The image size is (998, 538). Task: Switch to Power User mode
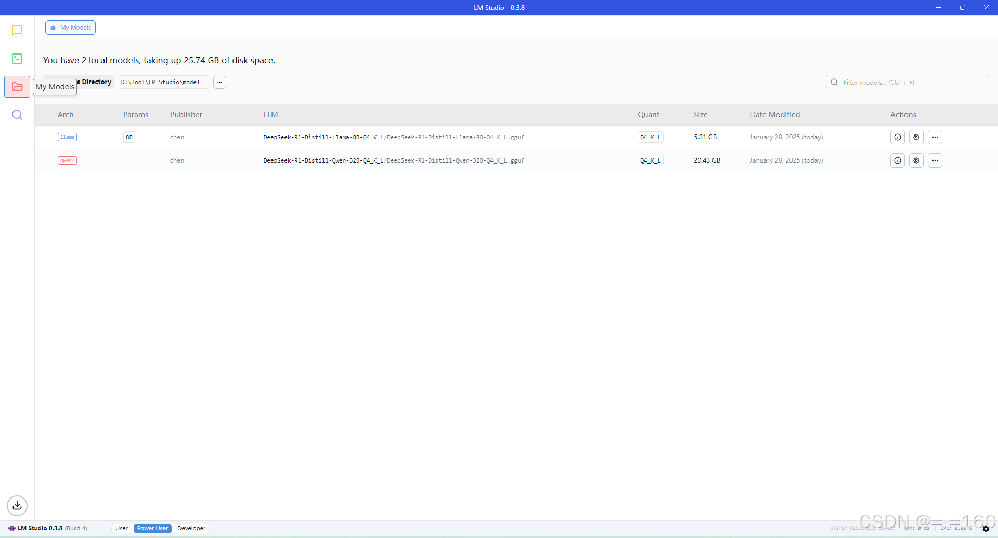(x=152, y=528)
